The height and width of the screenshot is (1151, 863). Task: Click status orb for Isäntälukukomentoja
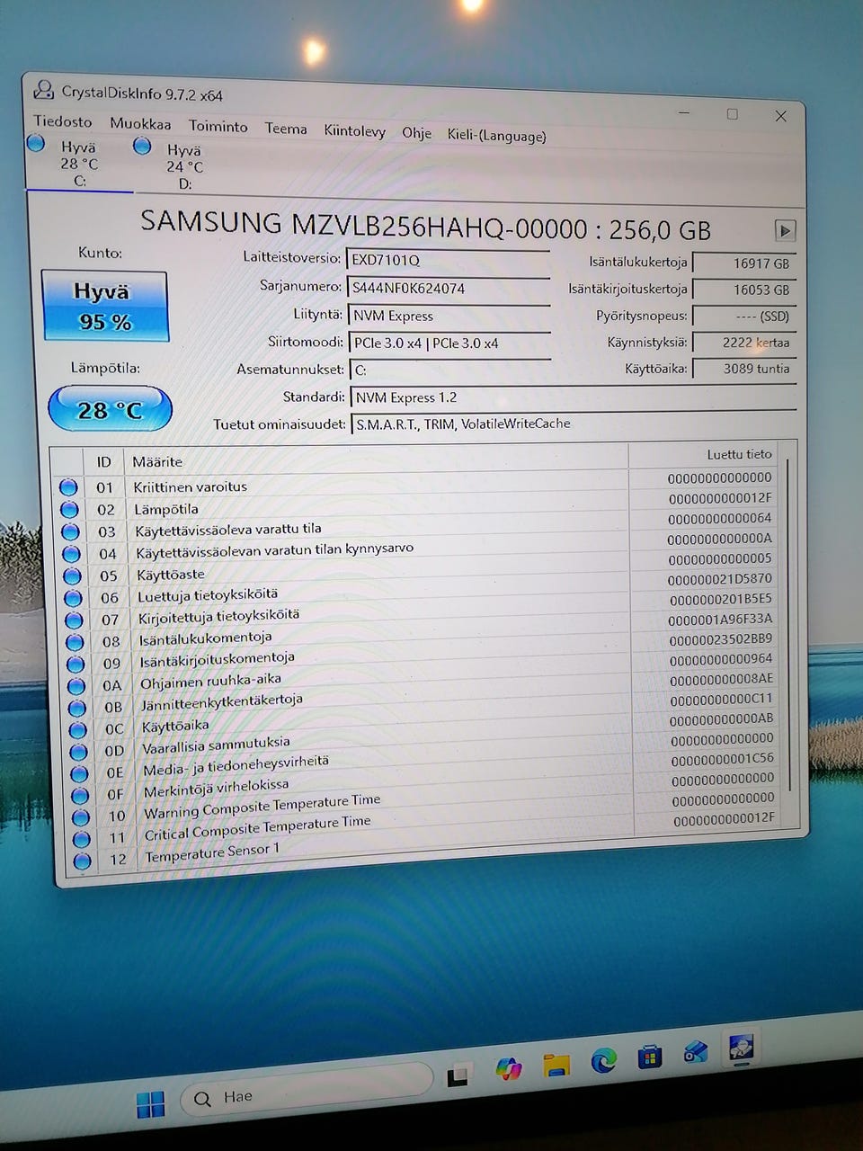pos(75,641)
